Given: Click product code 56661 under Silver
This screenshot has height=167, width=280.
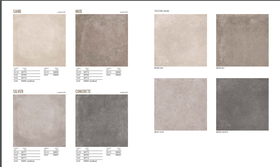Looking at the screenshot, I should [x=56, y=152].
